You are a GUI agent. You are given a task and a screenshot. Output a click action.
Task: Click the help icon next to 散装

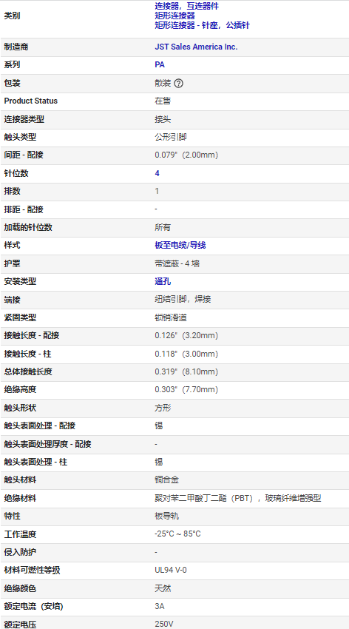tap(179, 84)
